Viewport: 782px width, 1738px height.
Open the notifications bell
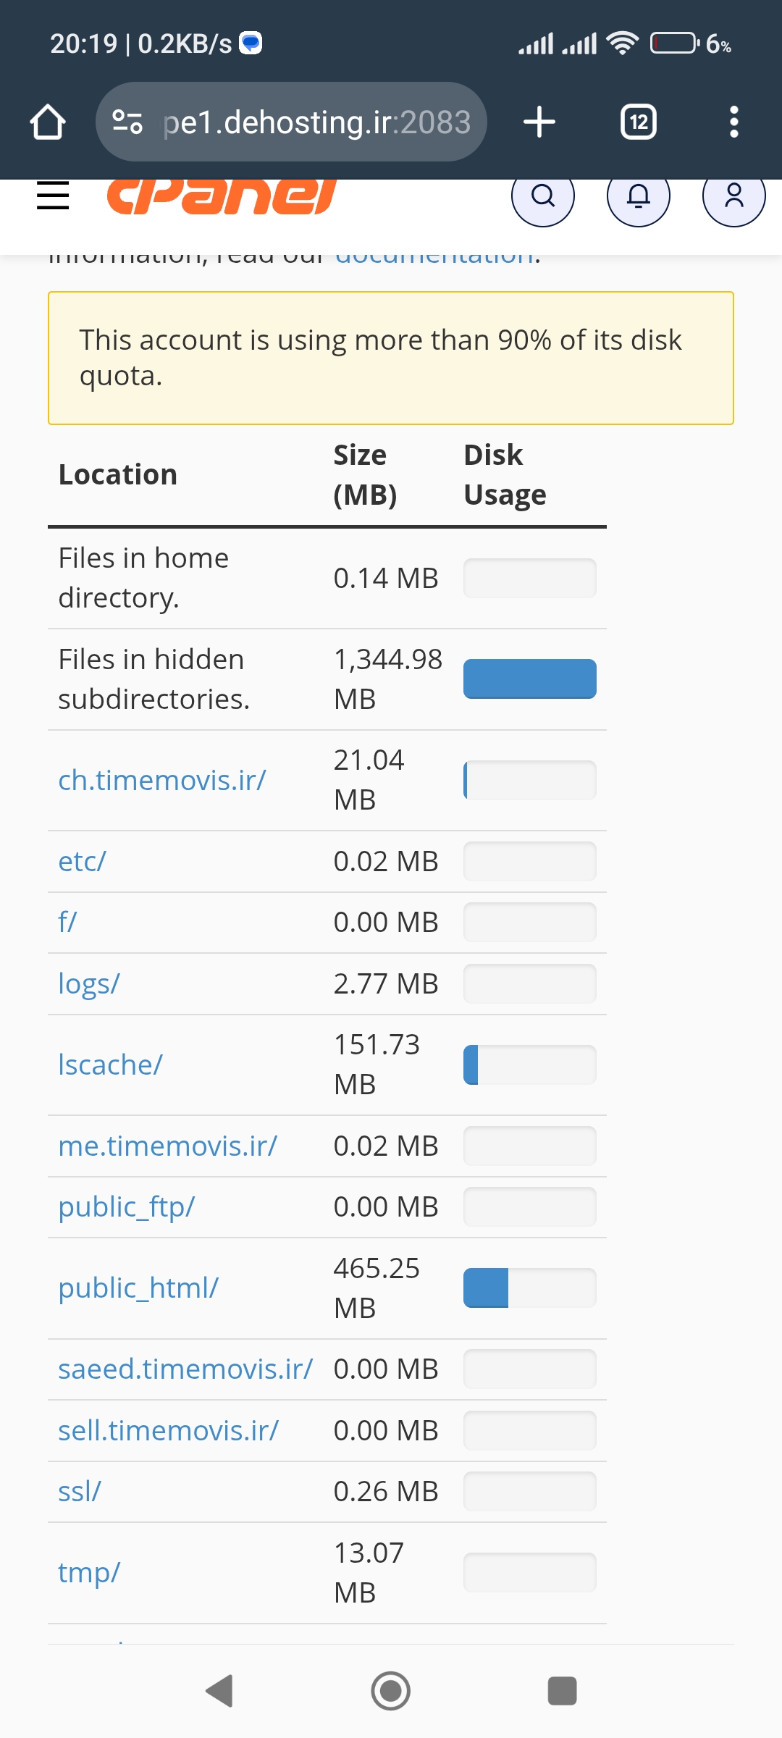pyautogui.click(x=638, y=196)
